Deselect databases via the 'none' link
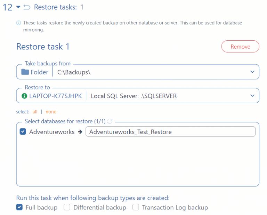 click(51, 112)
